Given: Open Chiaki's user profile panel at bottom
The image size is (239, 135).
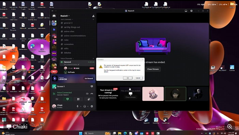Looking at the screenshot, I should click(63, 106).
